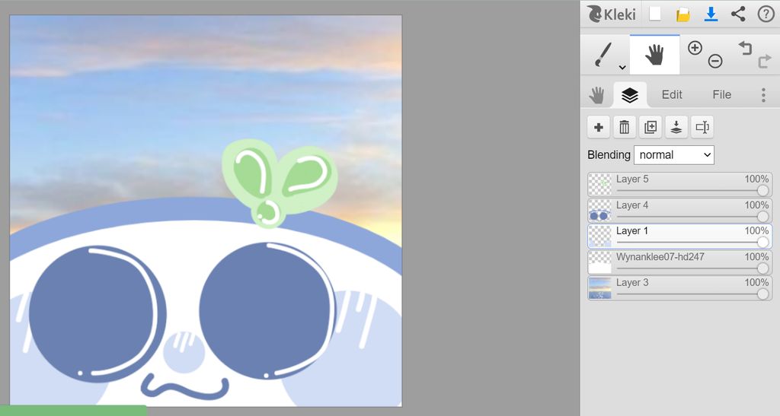Click the Kleki logo
Image resolution: width=780 pixels, height=416 pixels.
612,14
